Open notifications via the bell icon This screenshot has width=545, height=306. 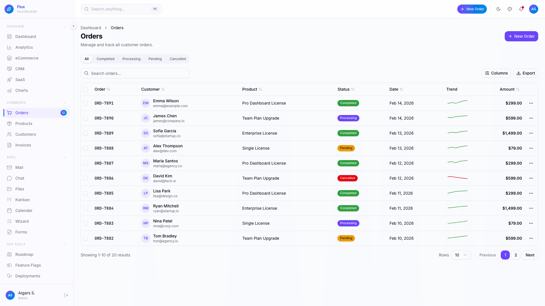click(521, 9)
